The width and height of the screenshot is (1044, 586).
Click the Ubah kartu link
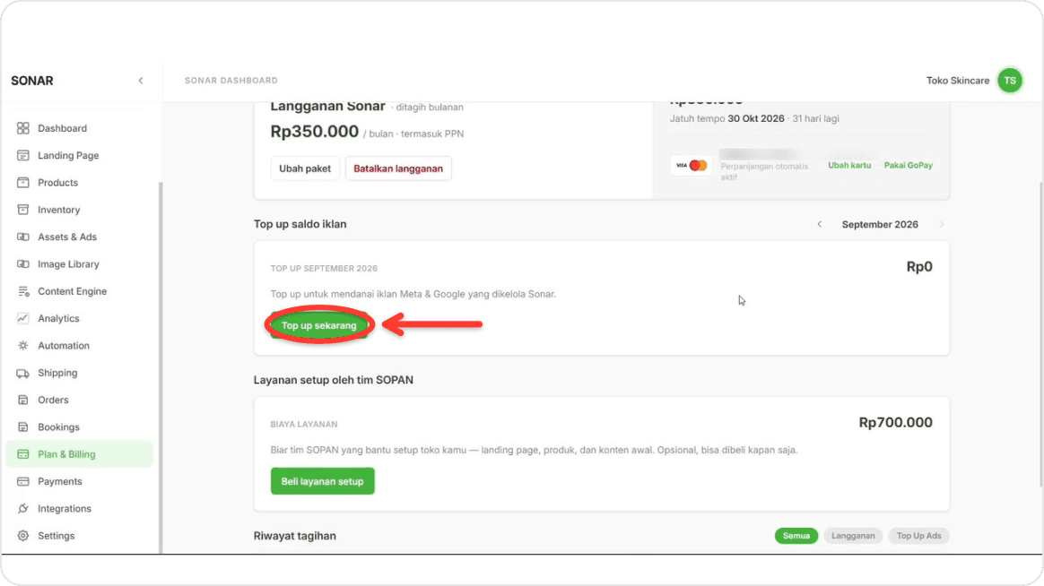848,165
